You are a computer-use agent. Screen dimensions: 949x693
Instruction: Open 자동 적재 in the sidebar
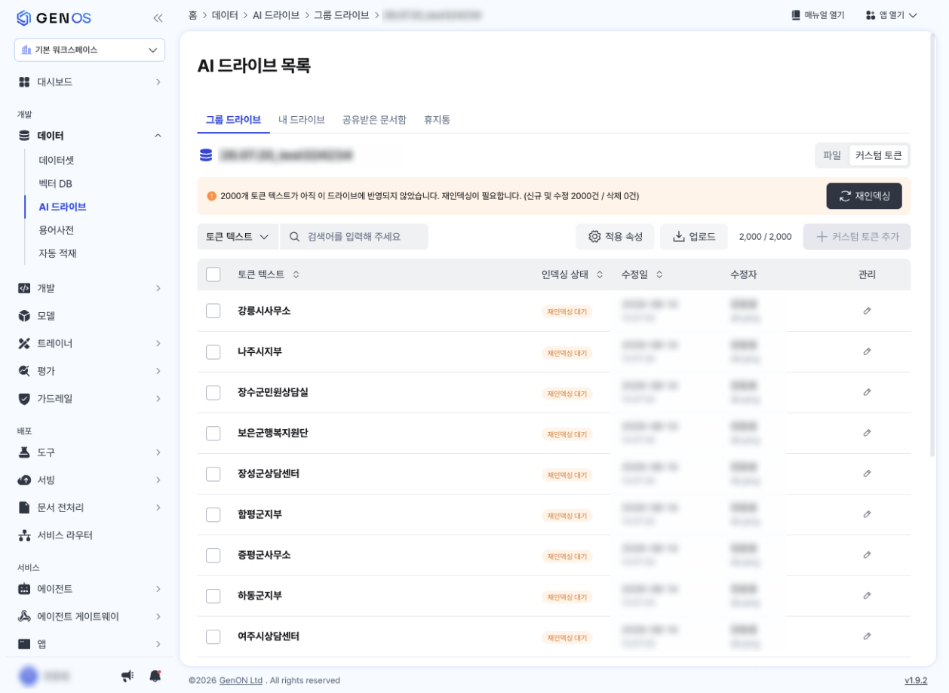tap(57, 253)
